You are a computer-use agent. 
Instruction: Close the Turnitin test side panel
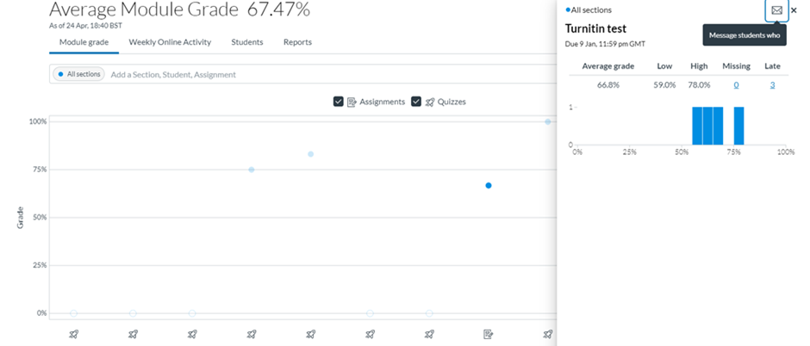point(794,10)
